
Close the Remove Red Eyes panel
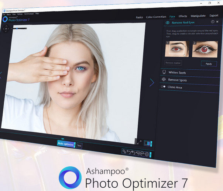(217, 22)
